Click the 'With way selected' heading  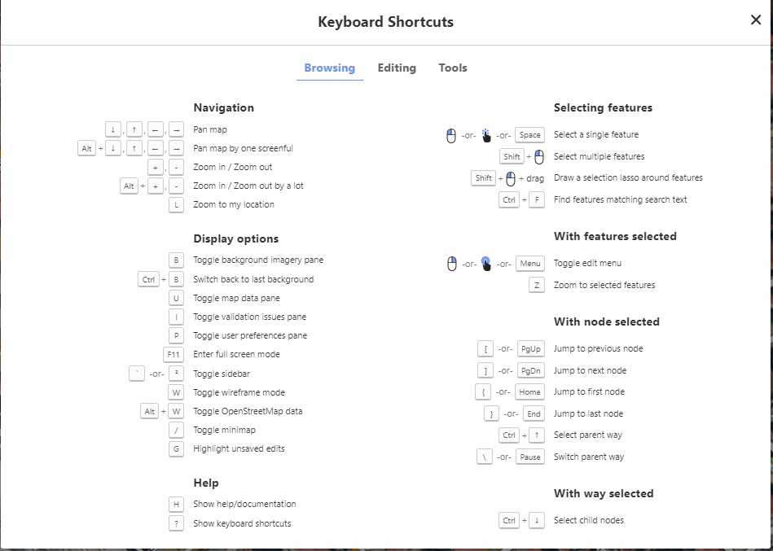tap(604, 494)
